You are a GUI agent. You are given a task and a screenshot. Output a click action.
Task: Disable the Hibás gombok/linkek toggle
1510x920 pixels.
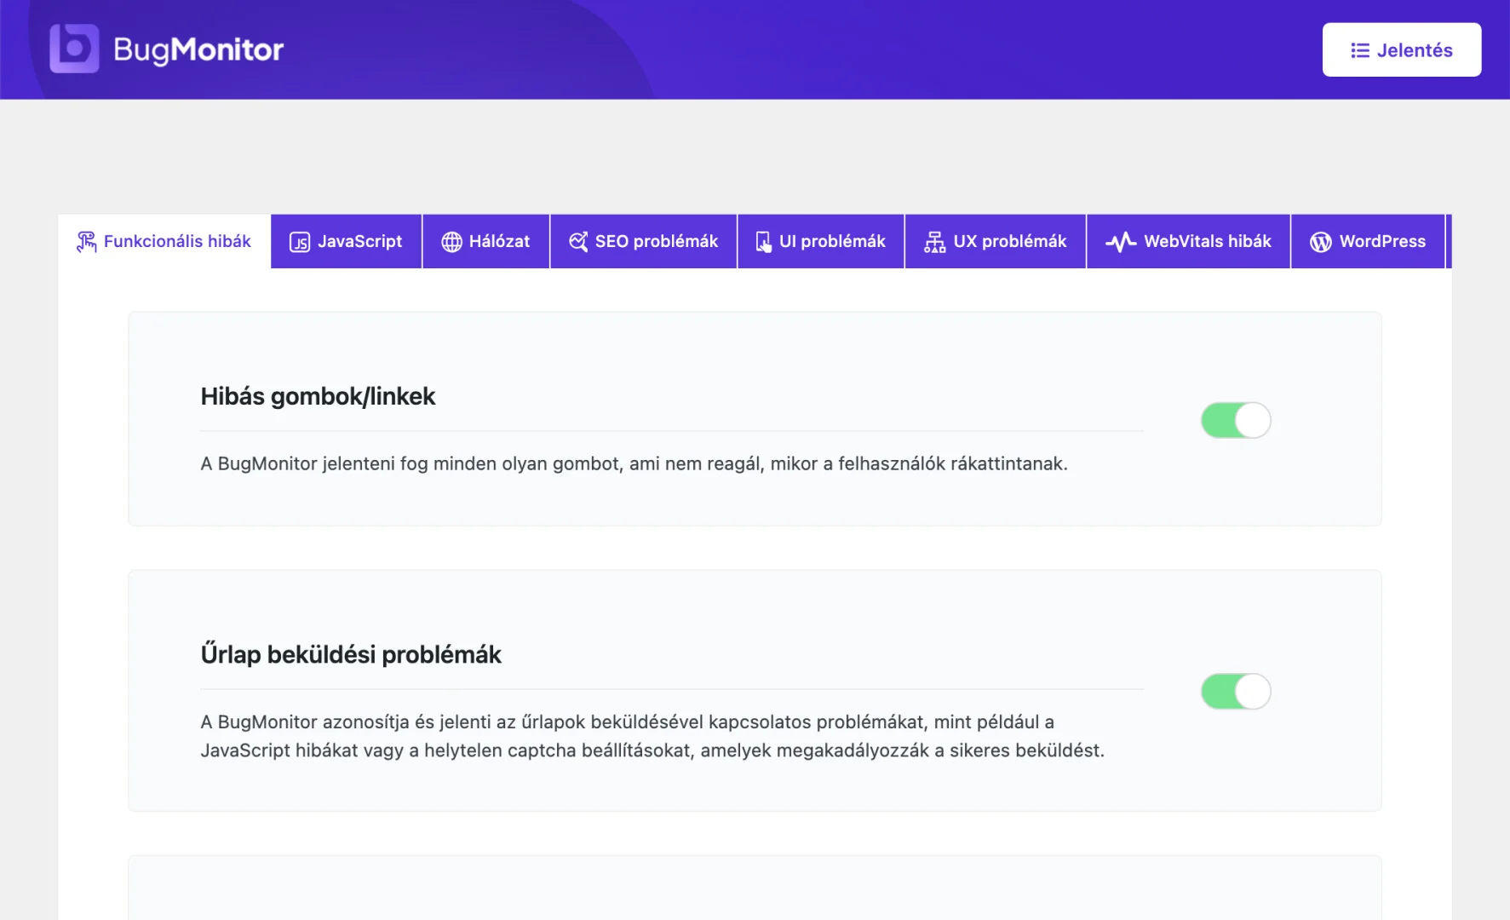tap(1236, 420)
